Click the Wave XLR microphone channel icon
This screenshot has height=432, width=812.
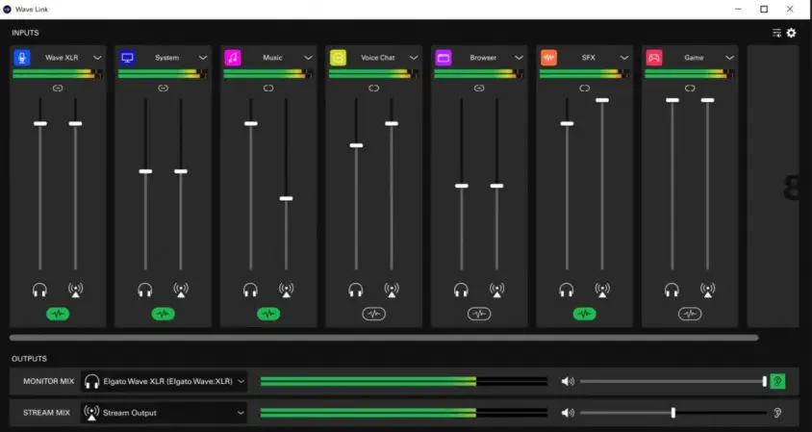point(22,58)
